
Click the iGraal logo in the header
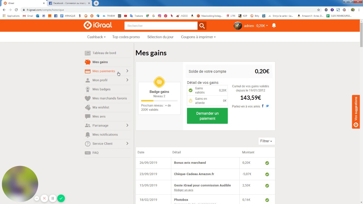pyautogui.click(x=98, y=25)
